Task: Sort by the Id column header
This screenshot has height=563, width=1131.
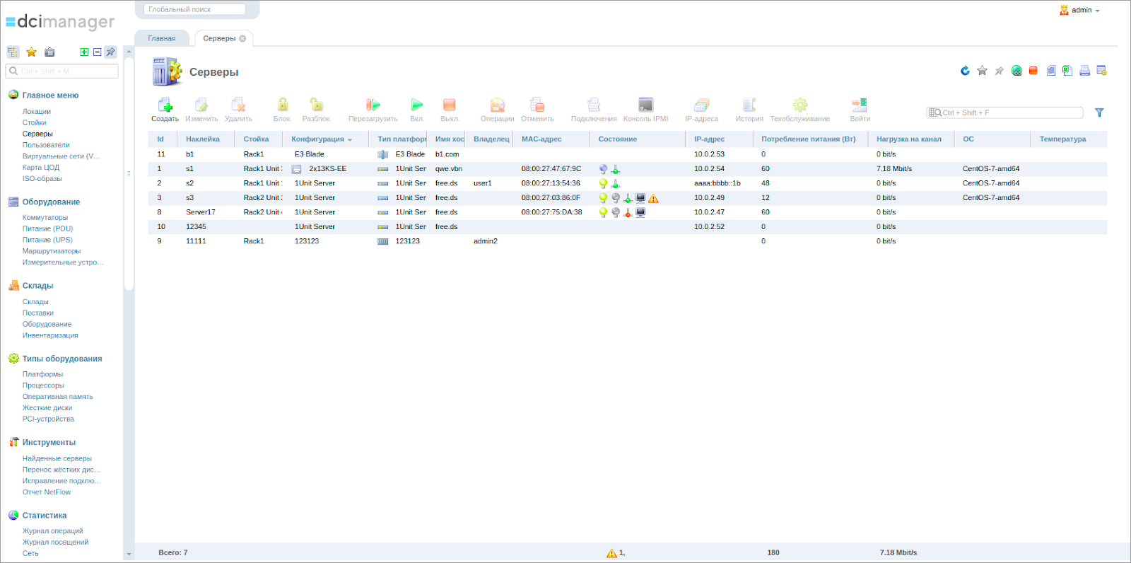Action: pyautogui.click(x=160, y=139)
